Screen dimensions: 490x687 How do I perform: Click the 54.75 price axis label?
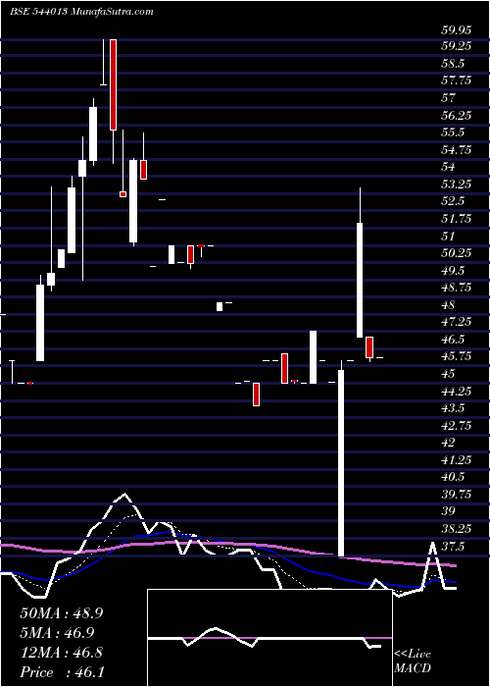tap(457, 150)
